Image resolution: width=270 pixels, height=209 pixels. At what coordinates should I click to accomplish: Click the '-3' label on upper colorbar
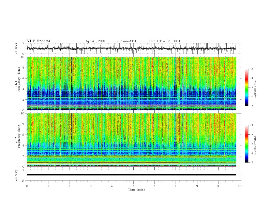point(252,69)
